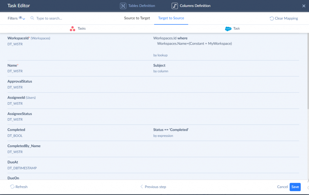Click the Tables Definition grid icon
Screen dimensions: 309x195
[123, 6]
